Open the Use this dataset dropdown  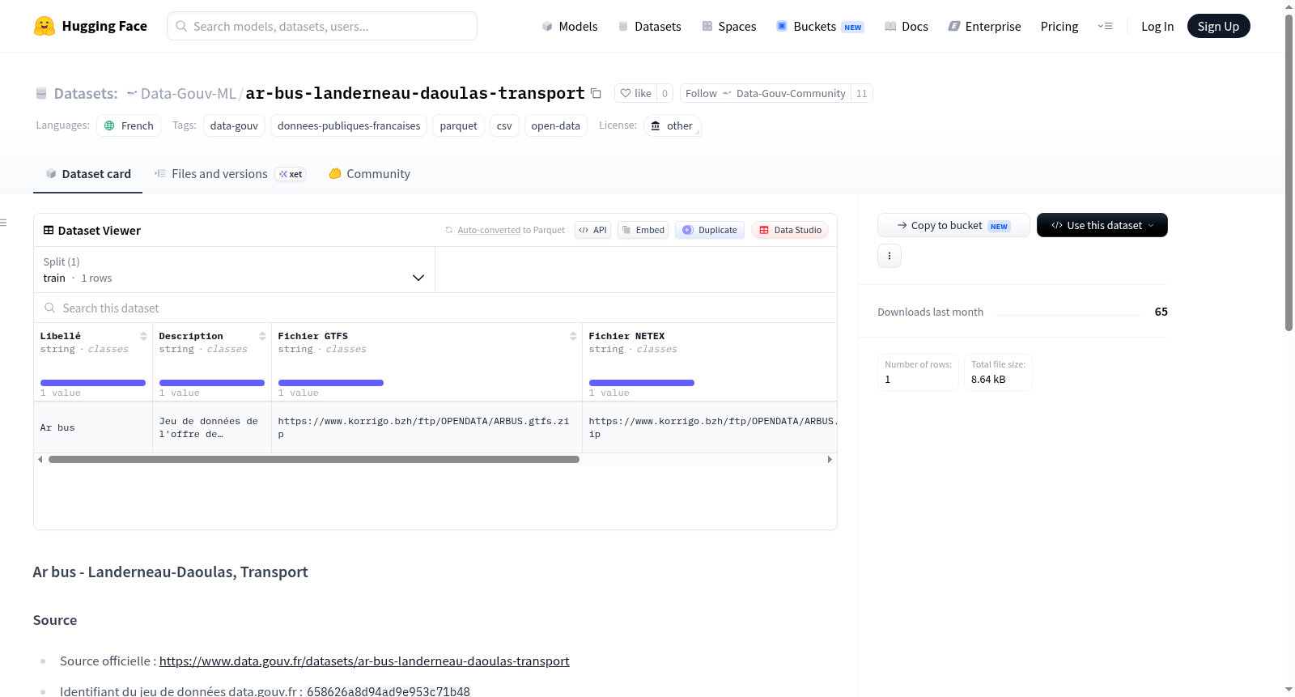1102,225
